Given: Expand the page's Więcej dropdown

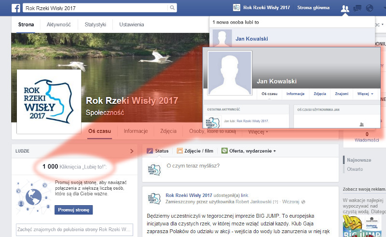Looking at the screenshot, I should coord(258,132).
